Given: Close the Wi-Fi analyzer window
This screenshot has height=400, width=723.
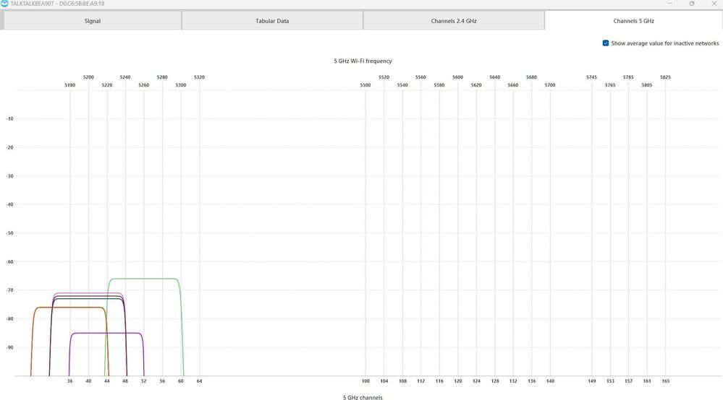Looking at the screenshot, I should [714, 4].
